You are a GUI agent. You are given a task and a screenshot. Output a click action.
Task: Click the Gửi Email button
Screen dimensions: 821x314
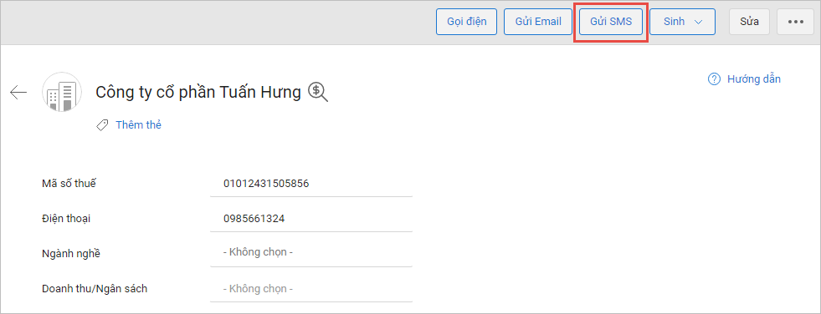[538, 22]
